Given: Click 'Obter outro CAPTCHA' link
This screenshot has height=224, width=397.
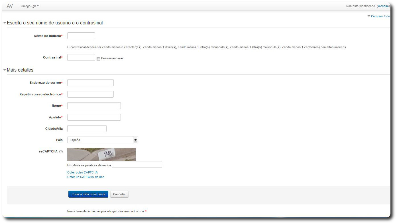Looking at the screenshot, I should click(82, 172).
